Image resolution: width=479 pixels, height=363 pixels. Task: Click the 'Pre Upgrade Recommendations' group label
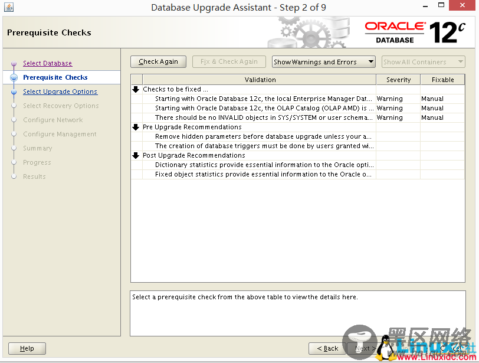[x=192, y=127]
